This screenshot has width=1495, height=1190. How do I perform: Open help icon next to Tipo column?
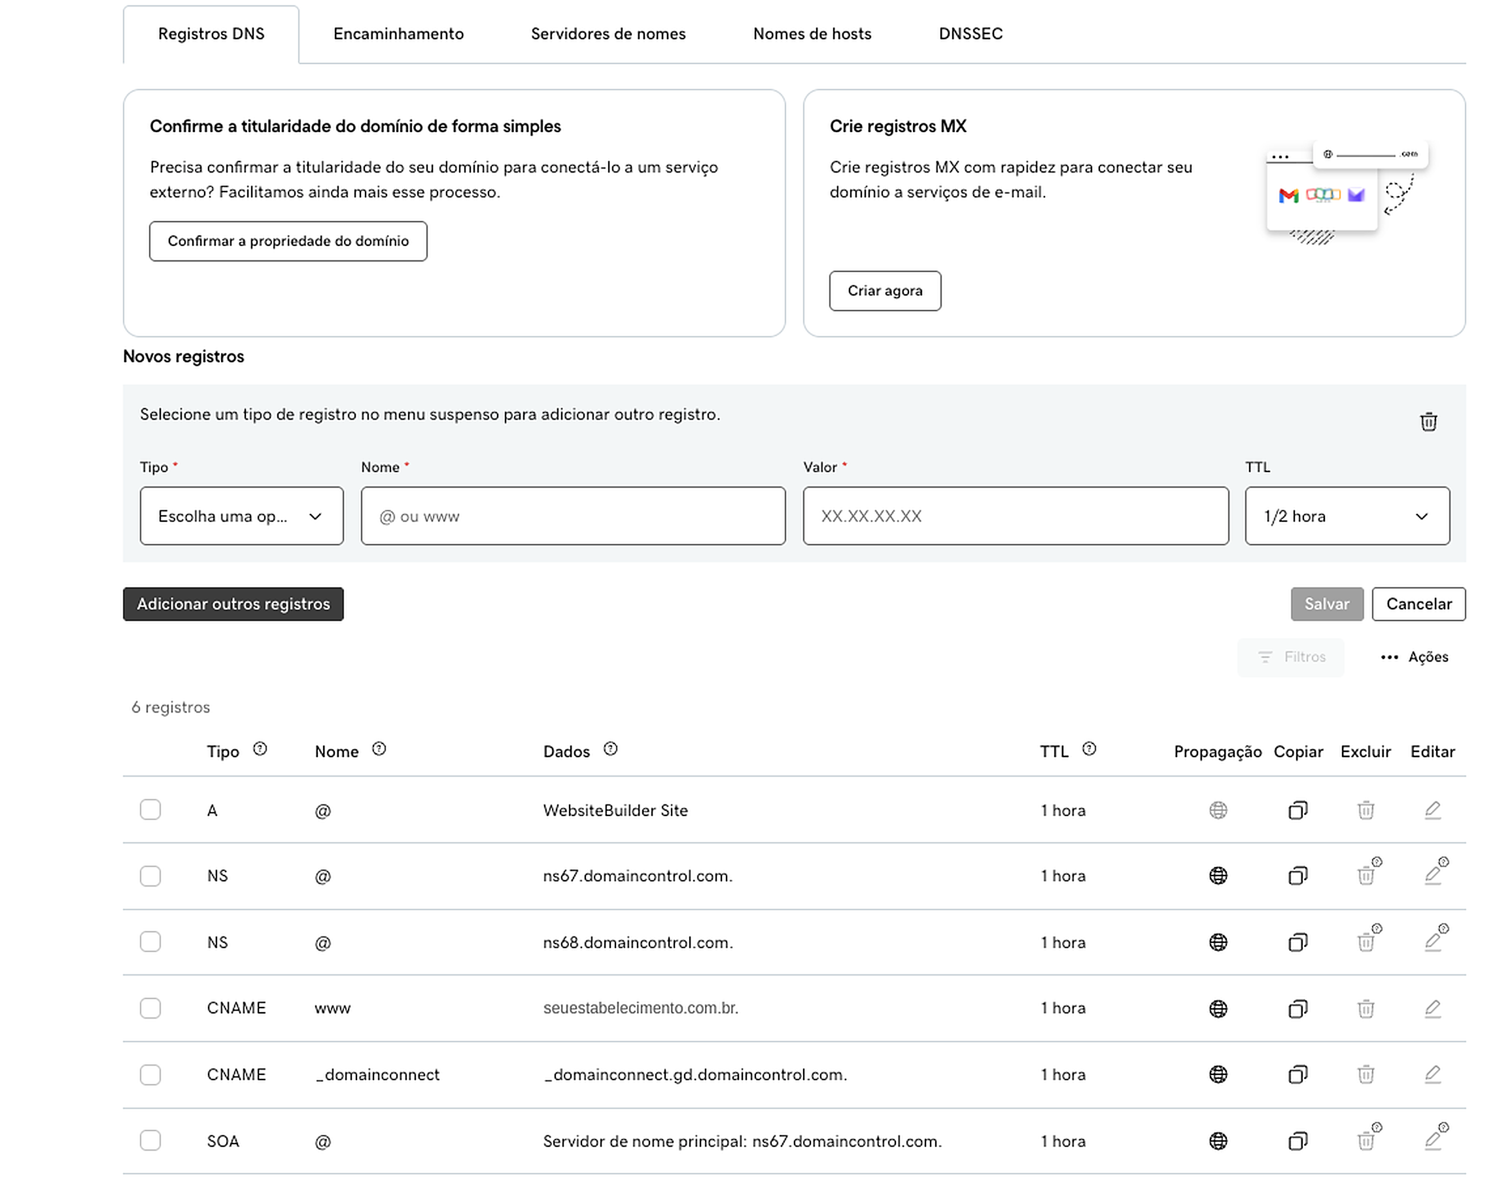tap(260, 749)
